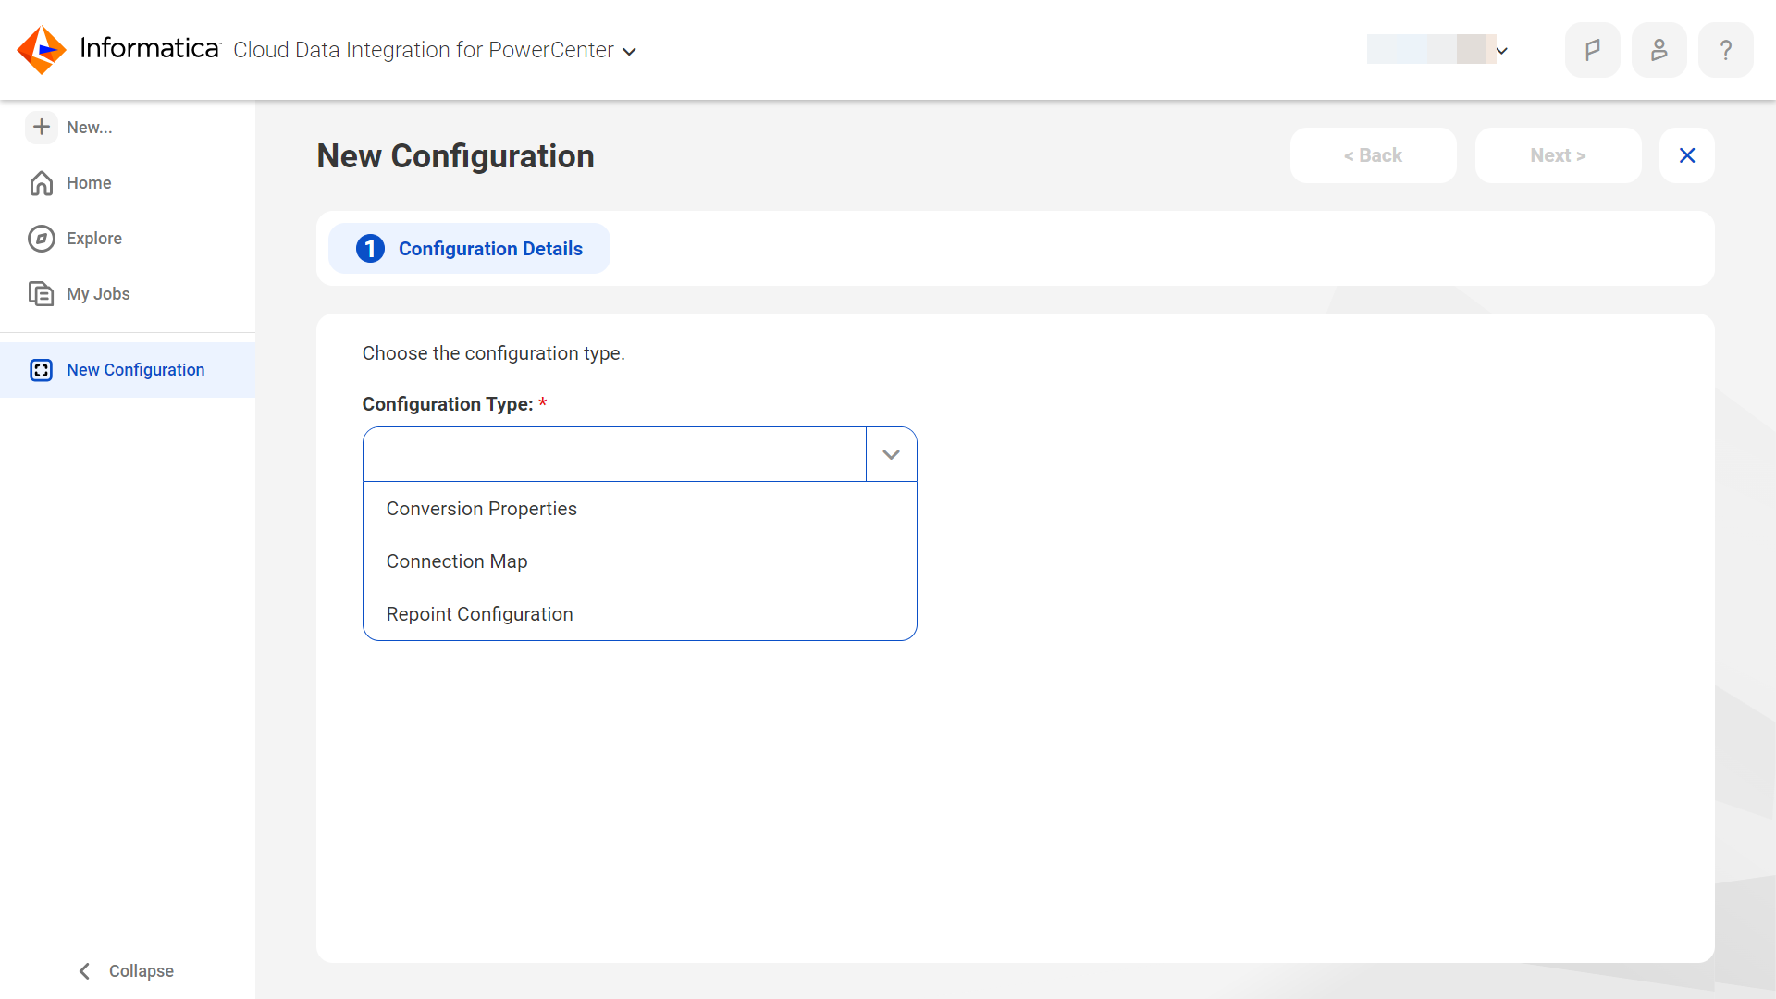Click the Next button
Image resolution: width=1776 pixels, height=999 pixels.
click(1559, 155)
